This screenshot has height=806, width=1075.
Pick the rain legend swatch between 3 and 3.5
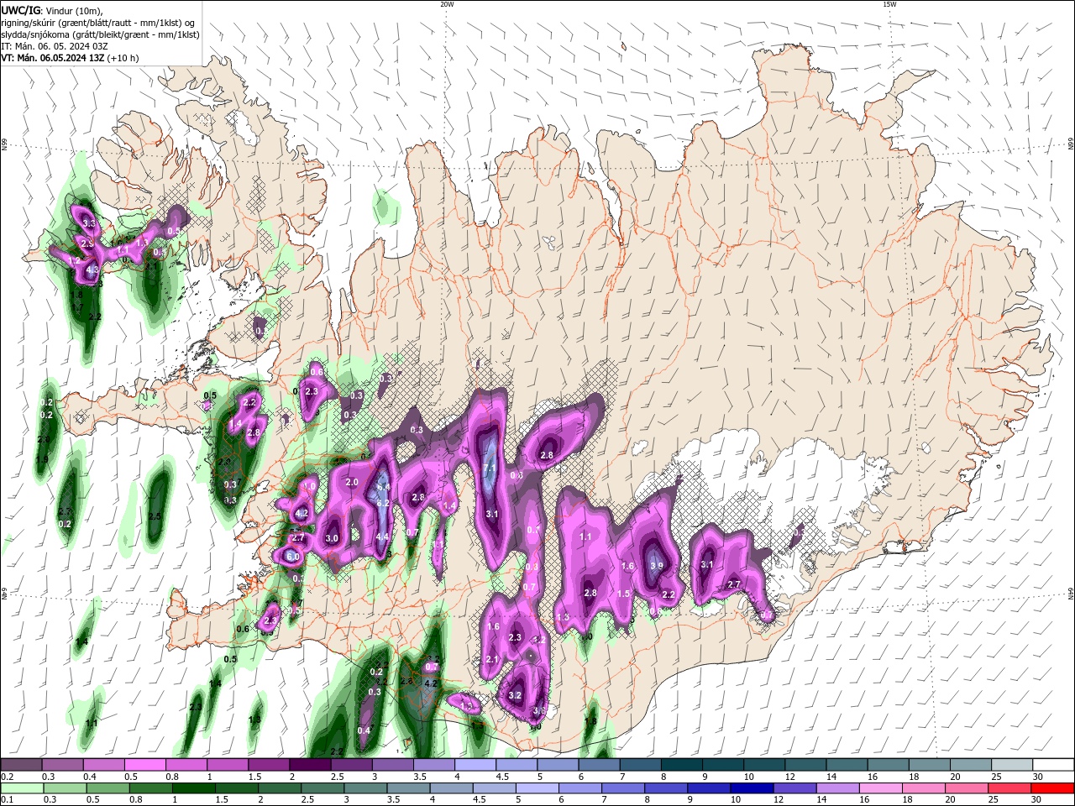(364, 788)
